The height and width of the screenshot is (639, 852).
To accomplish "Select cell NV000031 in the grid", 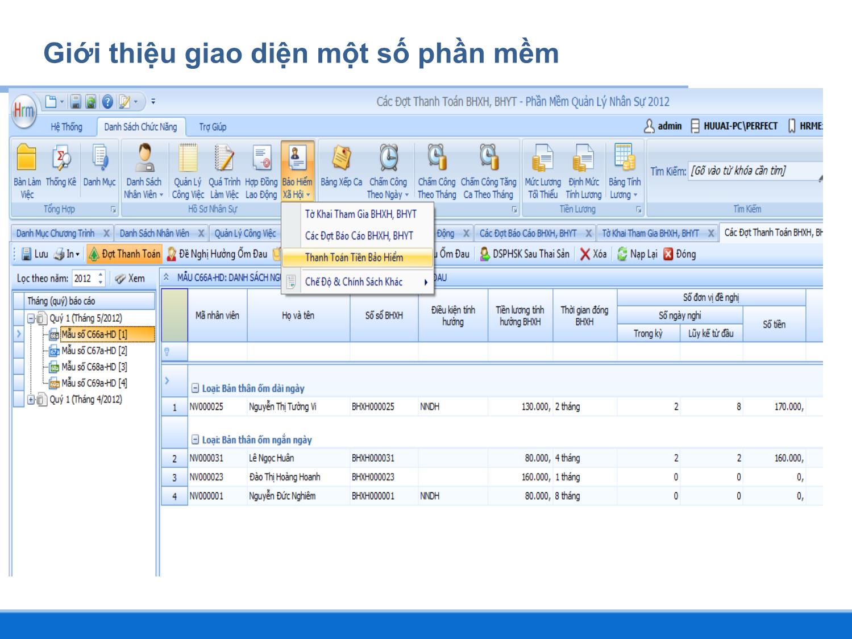I will point(217,458).
